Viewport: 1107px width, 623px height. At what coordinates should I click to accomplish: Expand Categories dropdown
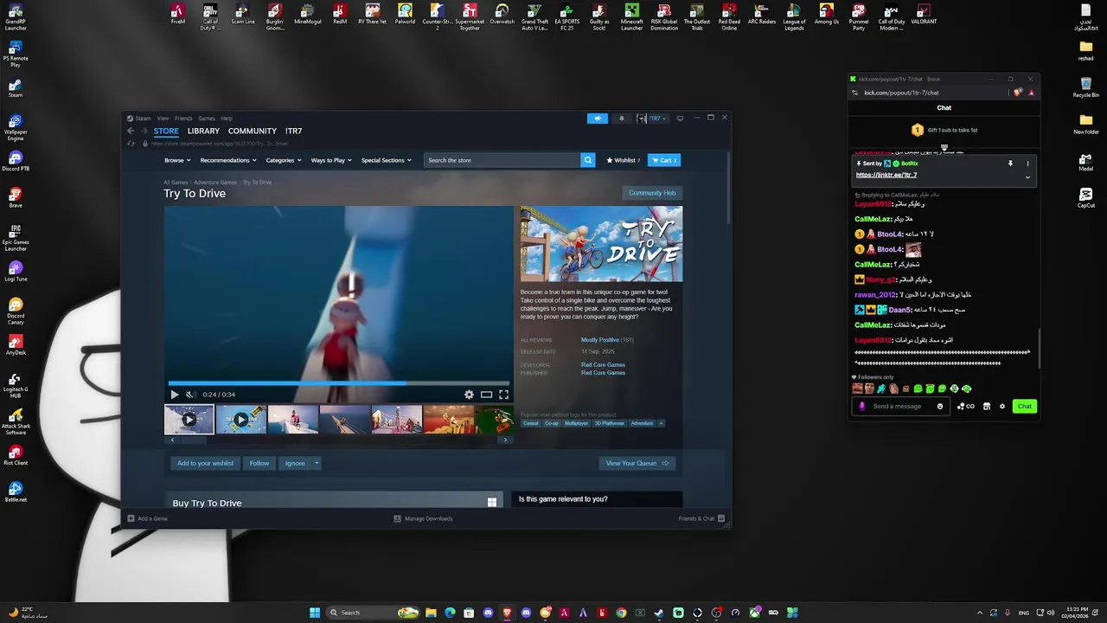pos(284,160)
